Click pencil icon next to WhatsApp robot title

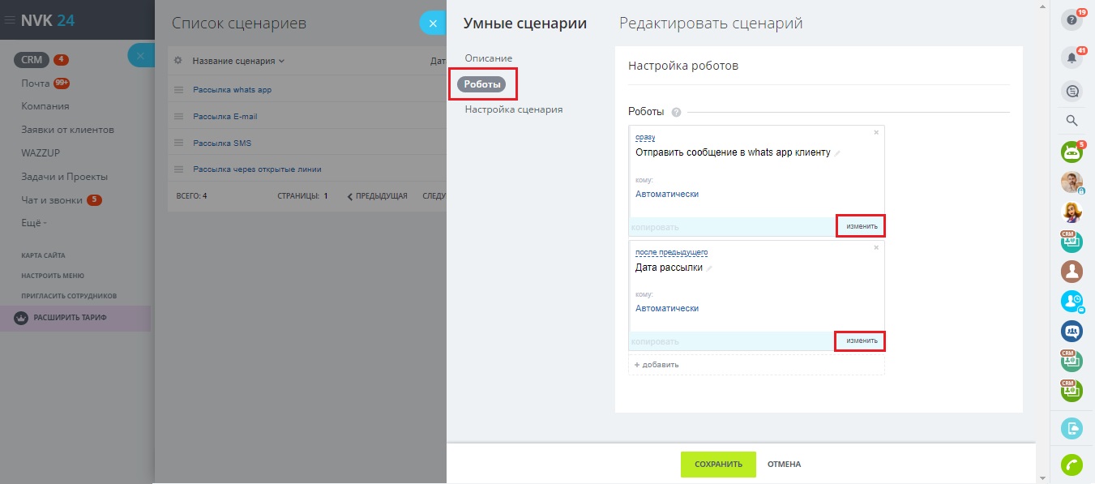[x=837, y=153]
